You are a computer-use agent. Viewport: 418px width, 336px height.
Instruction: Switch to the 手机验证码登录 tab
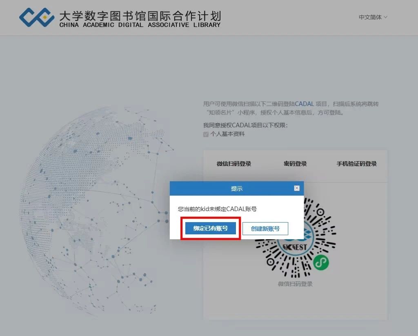(x=356, y=164)
